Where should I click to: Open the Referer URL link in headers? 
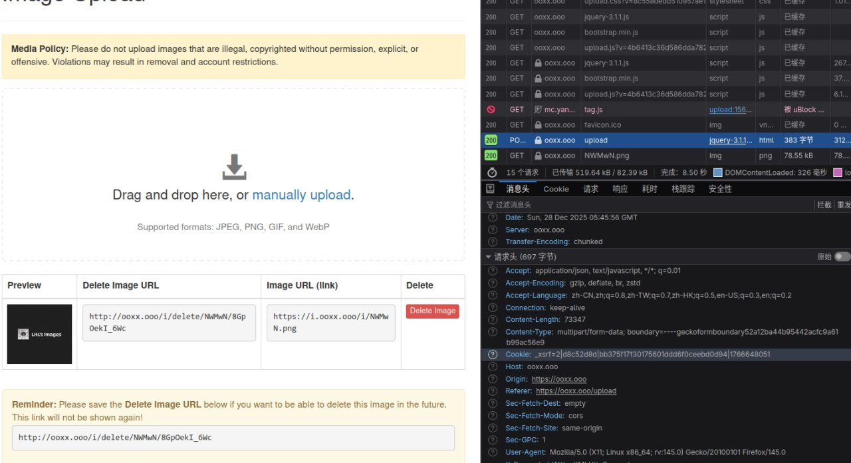(x=576, y=391)
